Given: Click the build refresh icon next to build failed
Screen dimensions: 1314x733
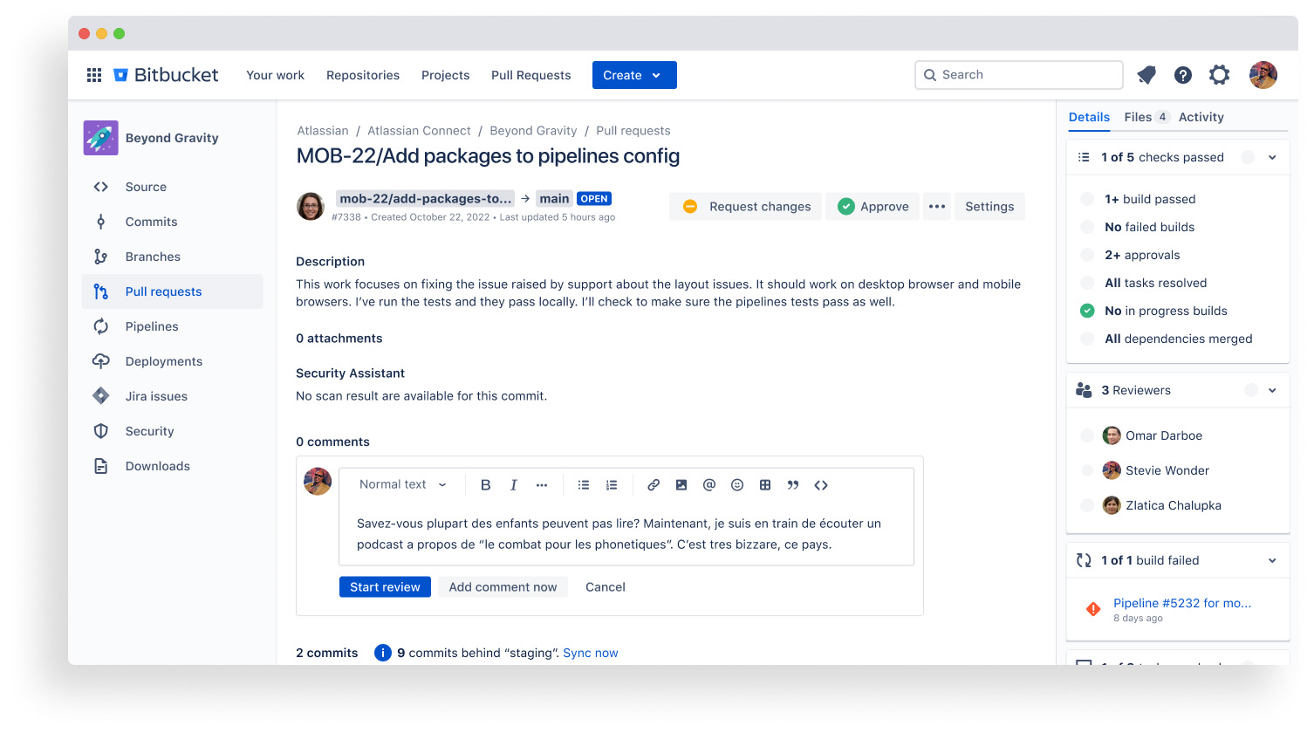Looking at the screenshot, I should pyautogui.click(x=1084, y=560).
